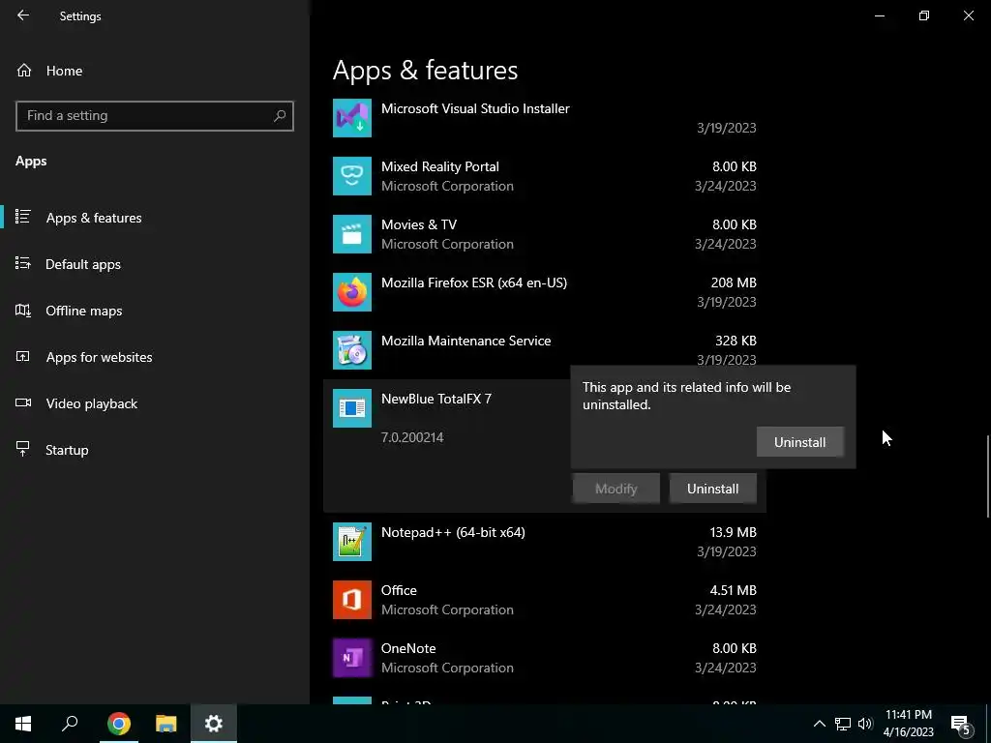Select the NewBlue TotalFX 7 name
Viewport: 991px width, 743px height.
coord(436,399)
